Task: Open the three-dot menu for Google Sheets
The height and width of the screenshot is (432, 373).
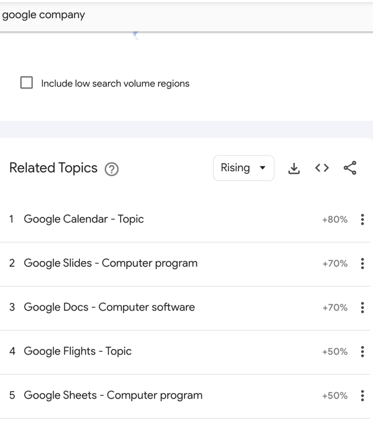Action: click(x=362, y=396)
